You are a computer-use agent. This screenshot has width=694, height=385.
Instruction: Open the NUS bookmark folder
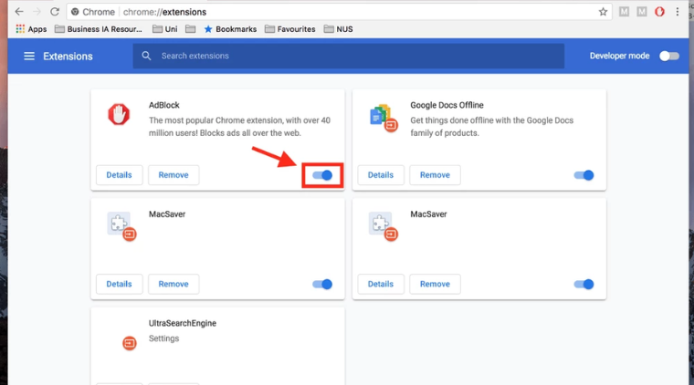click(x=338, y=29)
